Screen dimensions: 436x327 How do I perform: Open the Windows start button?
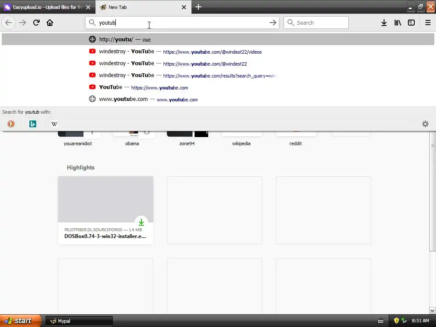(20, 321)
